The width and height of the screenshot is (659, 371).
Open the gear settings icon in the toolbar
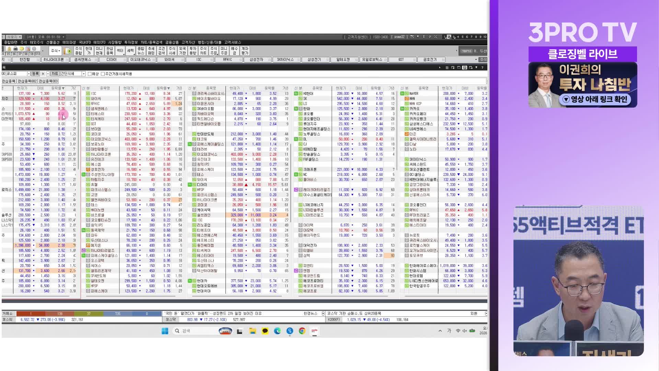34,49
